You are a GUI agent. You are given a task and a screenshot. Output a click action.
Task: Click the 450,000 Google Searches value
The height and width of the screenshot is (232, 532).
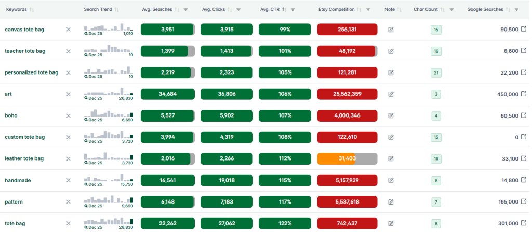click(508, 94)
